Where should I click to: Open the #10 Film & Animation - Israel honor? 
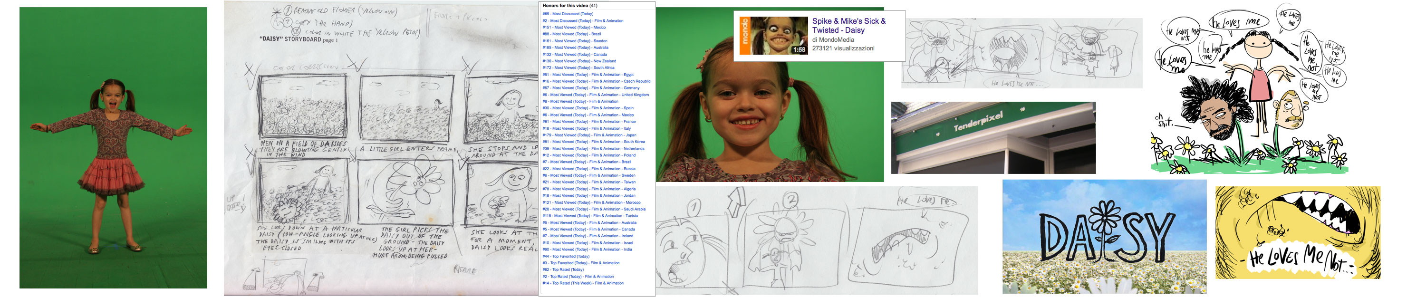(588, 242)
